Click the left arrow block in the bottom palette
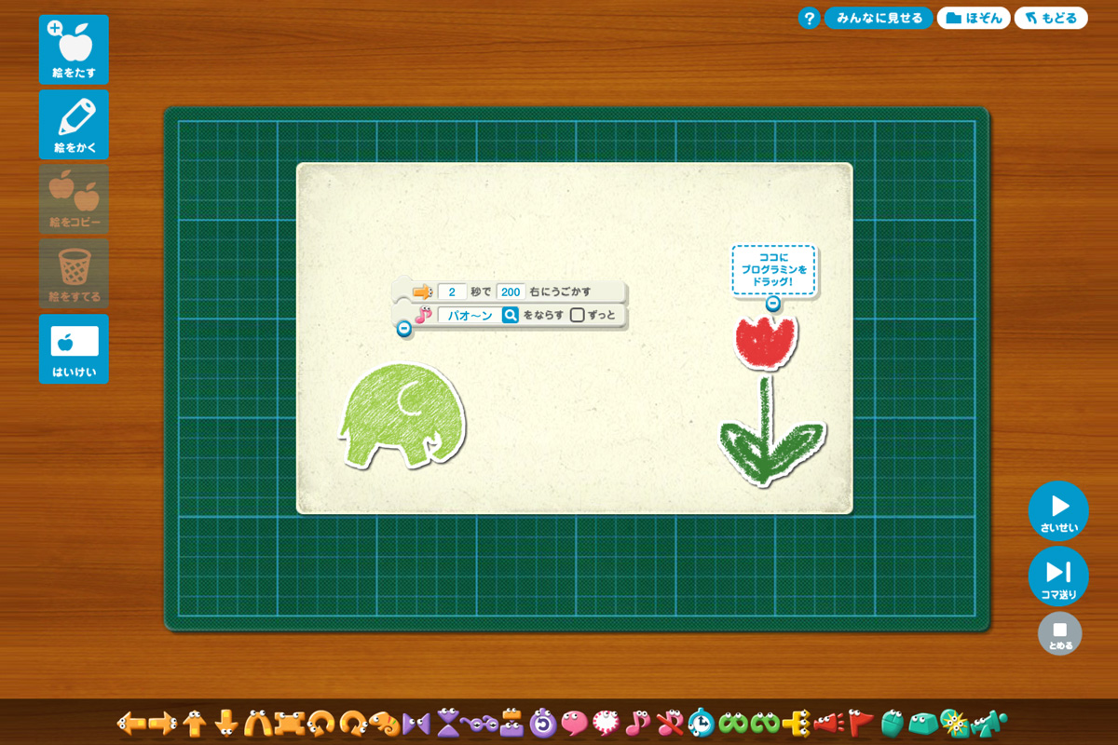1118x745 pixels. [131, 722]
